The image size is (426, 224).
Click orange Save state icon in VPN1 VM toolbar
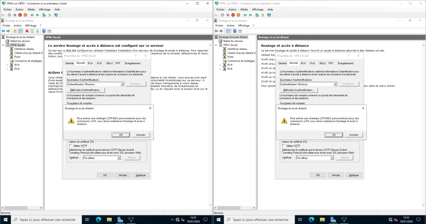pos(238,15)
